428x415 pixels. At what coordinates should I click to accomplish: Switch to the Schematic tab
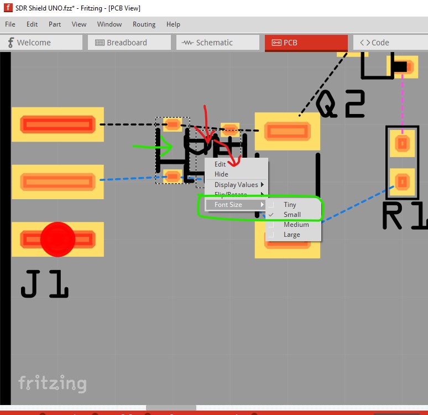coord(218,43)
